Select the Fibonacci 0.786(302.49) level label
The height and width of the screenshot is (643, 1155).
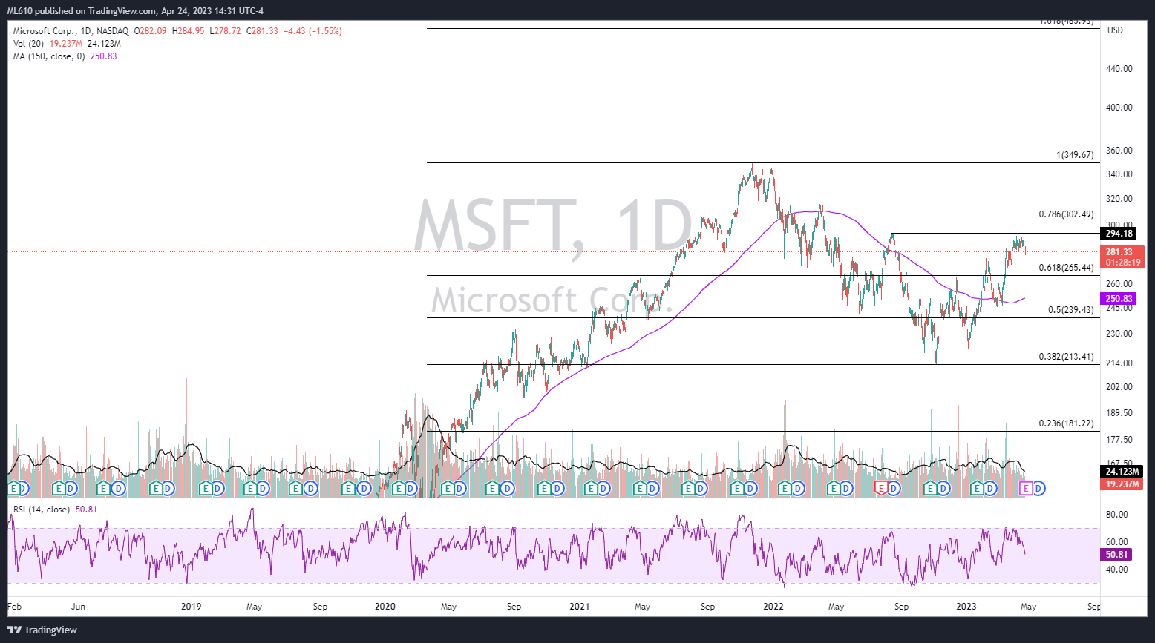(1066, 214)
